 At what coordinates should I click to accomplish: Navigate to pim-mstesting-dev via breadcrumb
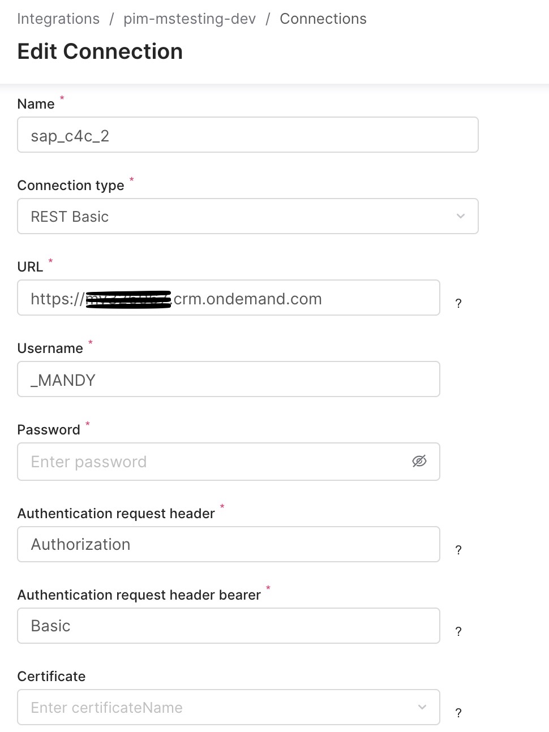(x=190, y=19)
